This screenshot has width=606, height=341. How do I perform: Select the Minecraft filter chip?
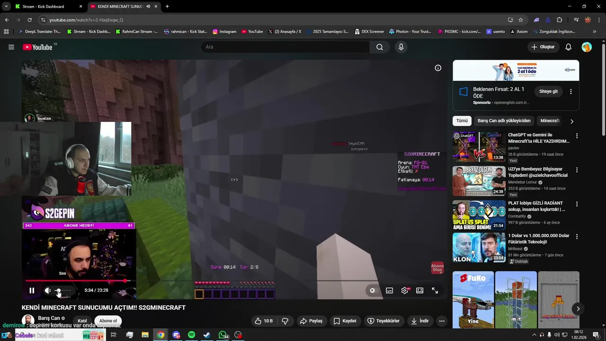(x=550, y=121)
